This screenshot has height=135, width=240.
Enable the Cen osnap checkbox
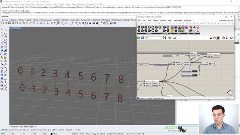tap(25, 130)
